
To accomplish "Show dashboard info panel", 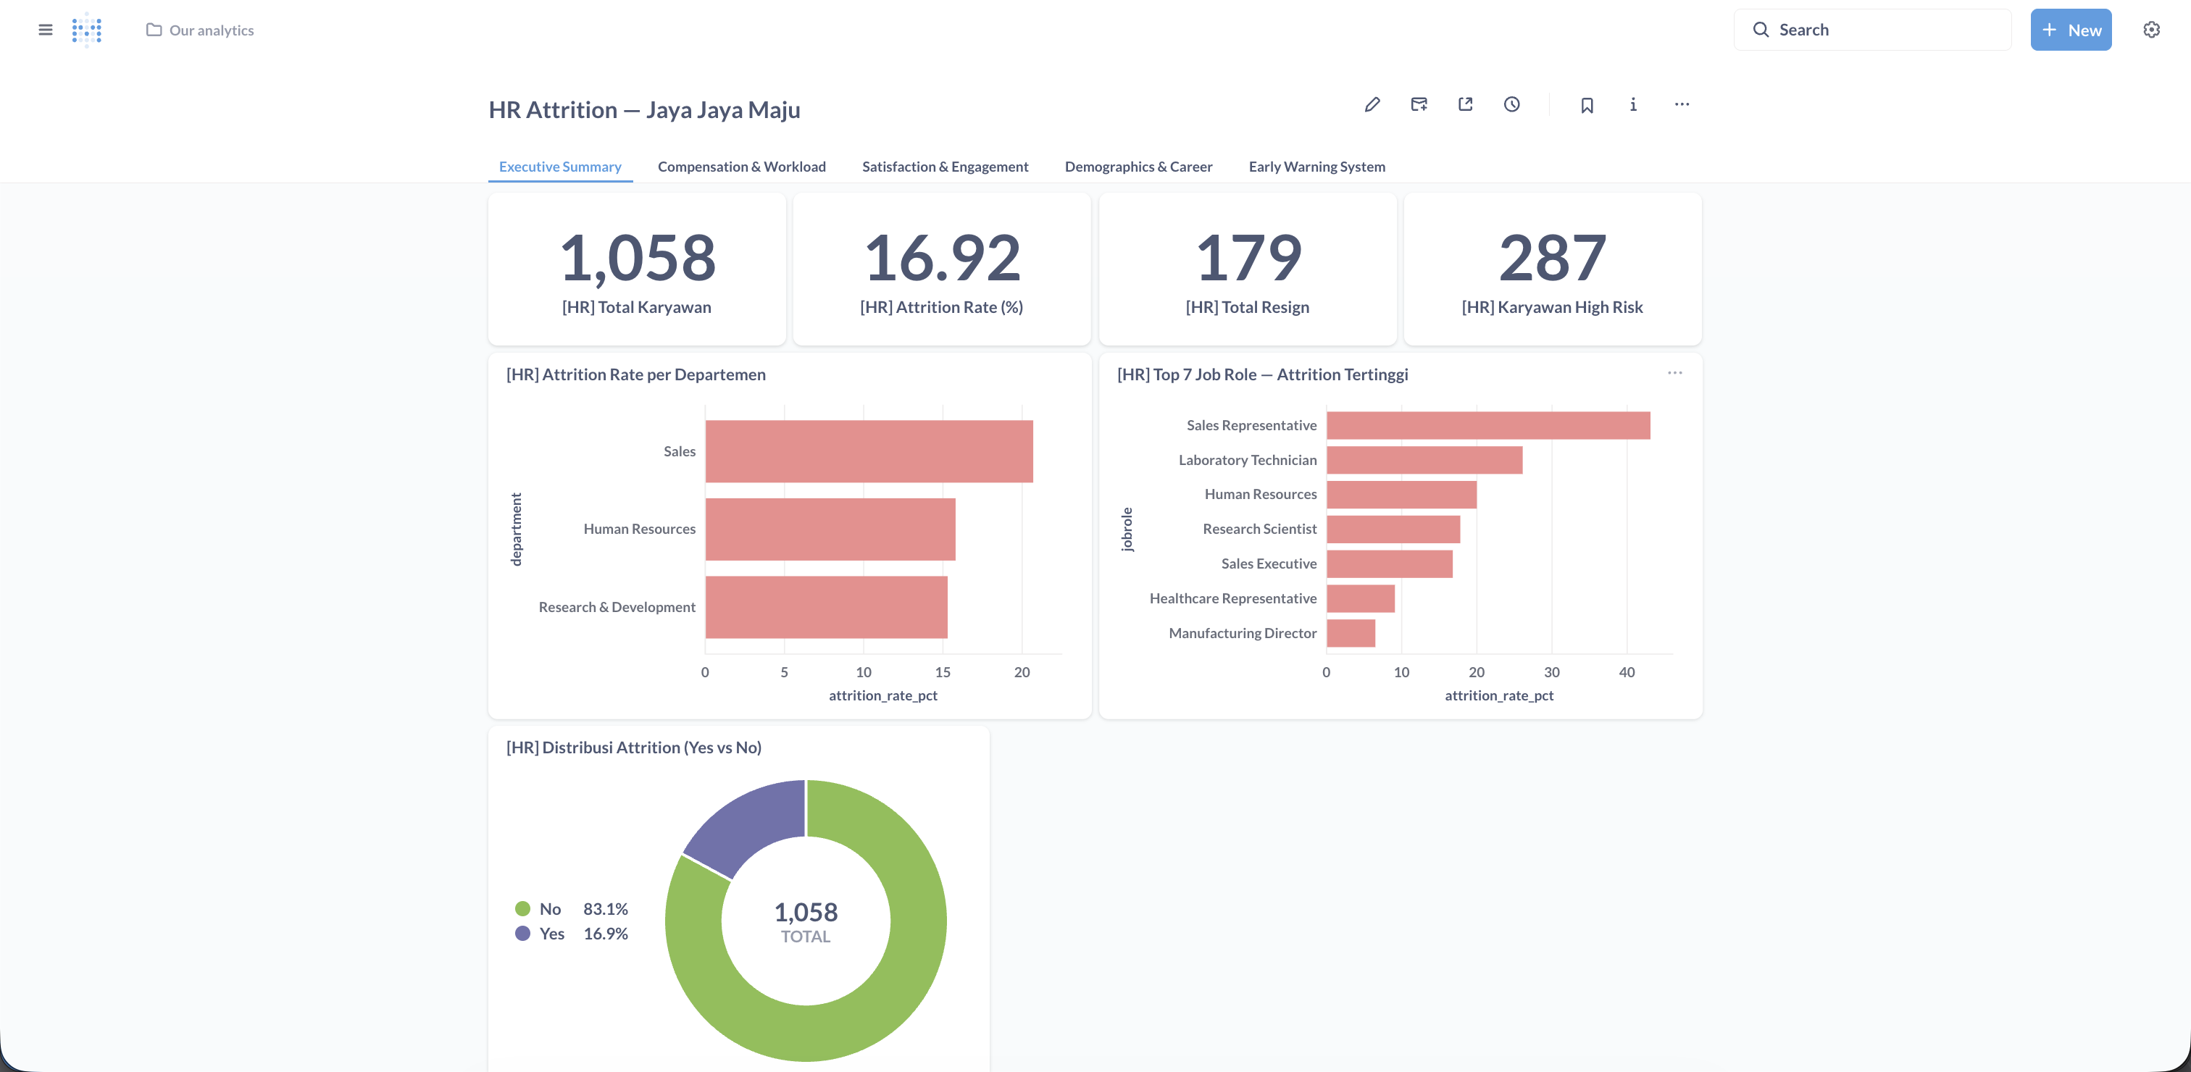I will (x=1633, y=104).
